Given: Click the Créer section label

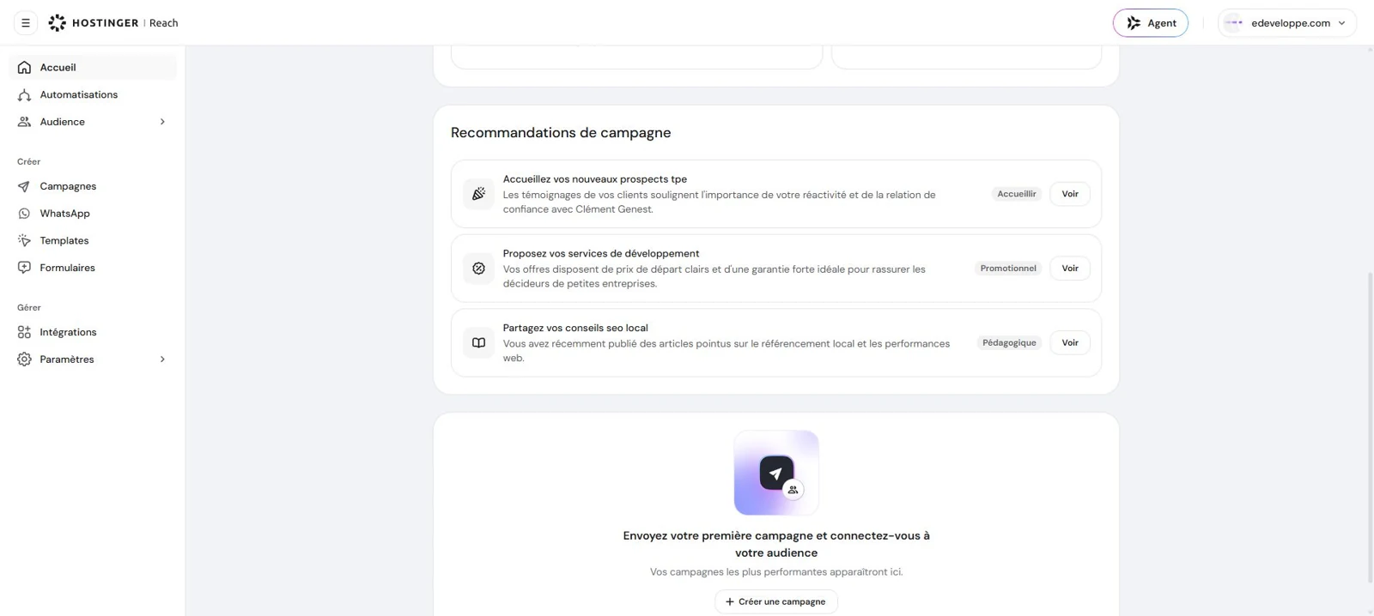Looking at the screenshot, I should coord(29,161).
